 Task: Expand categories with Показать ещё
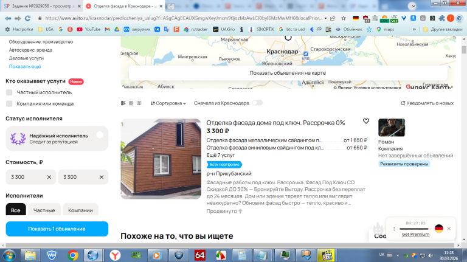pyautogui.click(x=25, y=67)
